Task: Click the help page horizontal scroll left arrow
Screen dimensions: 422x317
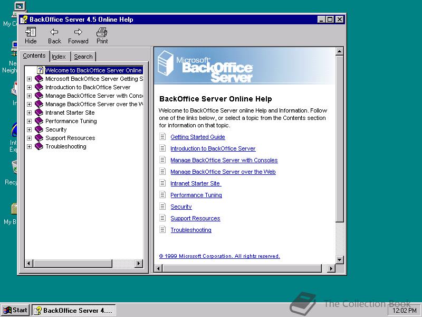Action: pyautogui.click(x=159, y=268)
